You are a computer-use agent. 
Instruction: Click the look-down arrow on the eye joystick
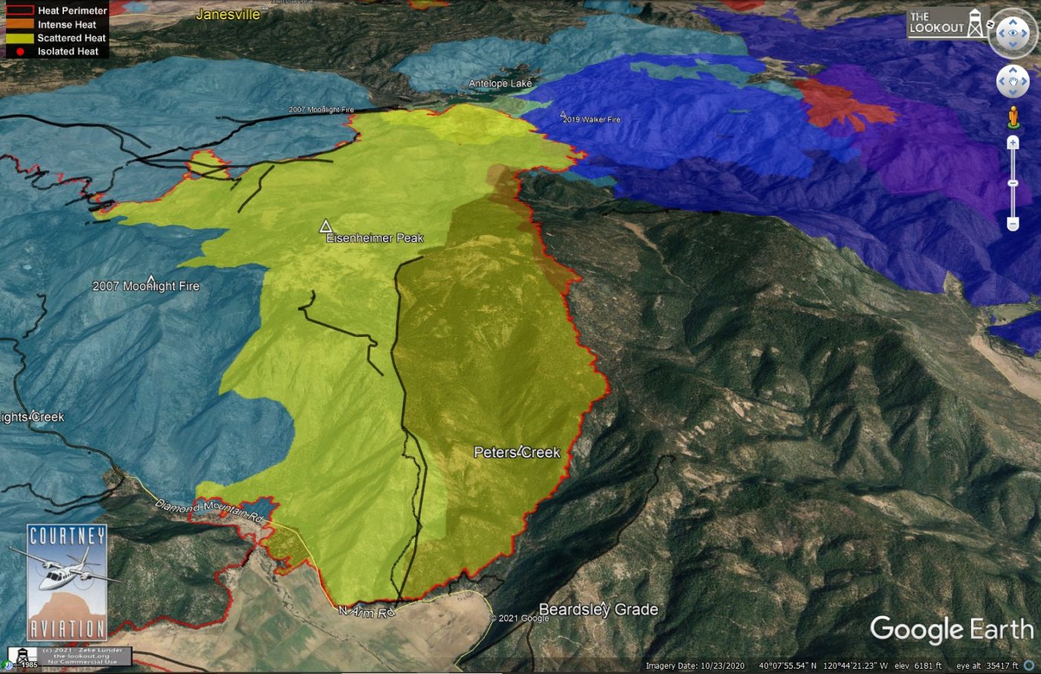[x=1013, y=45]
